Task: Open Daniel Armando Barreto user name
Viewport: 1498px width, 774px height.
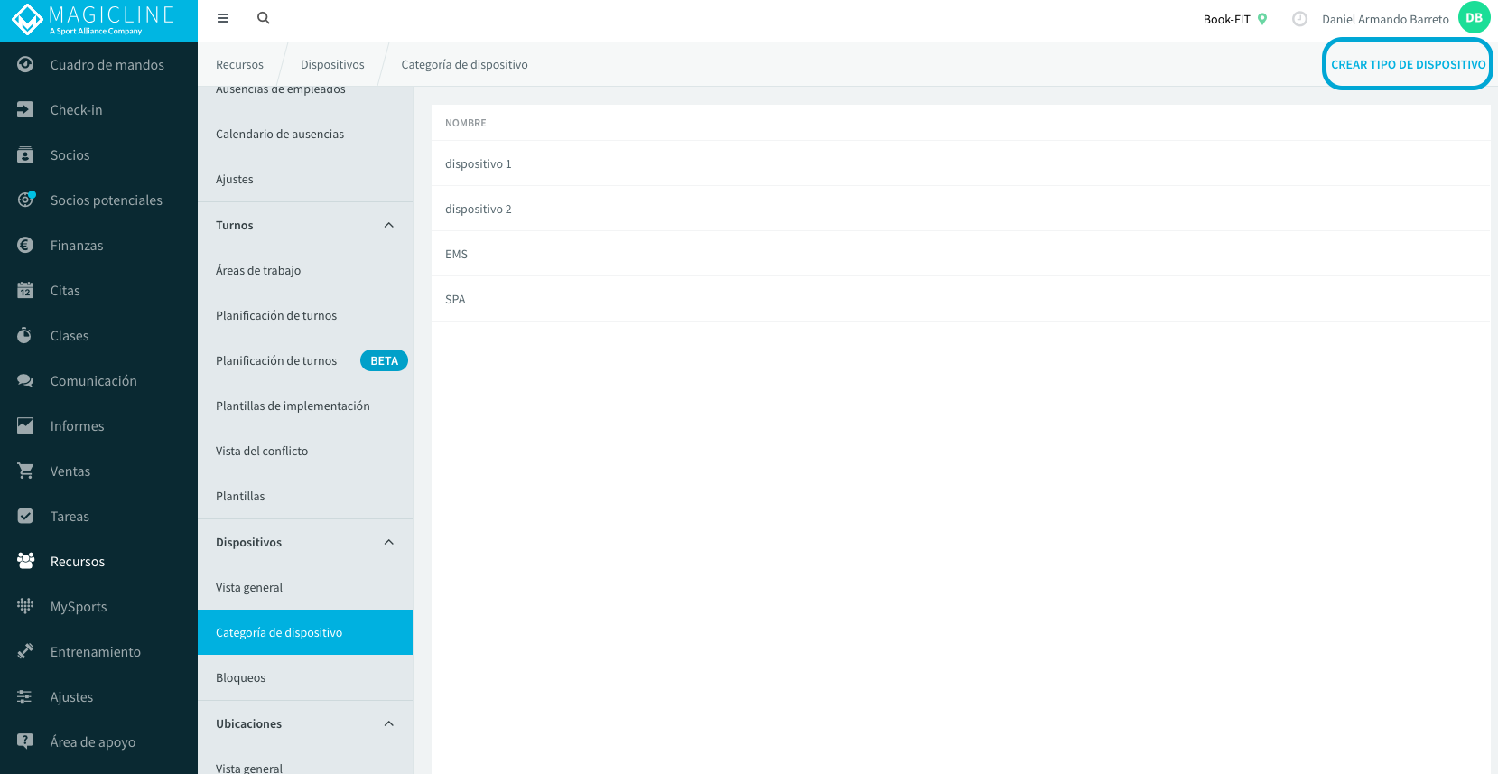Action: click(1385, 19)
